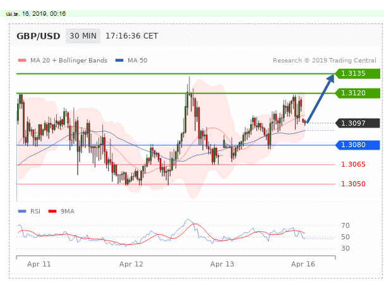Click the Apr 11 date axis label

(39, 264)
